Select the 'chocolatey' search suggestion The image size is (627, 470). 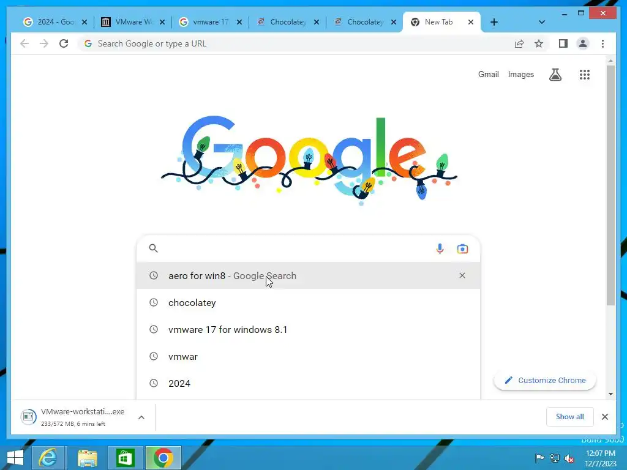308,302
